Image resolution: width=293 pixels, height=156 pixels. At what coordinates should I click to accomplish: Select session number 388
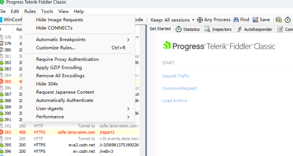(x=8, y=101)
